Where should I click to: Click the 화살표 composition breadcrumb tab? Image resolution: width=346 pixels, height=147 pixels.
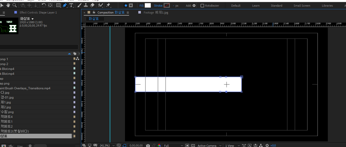pyautogui.click(x=95, y=19)
